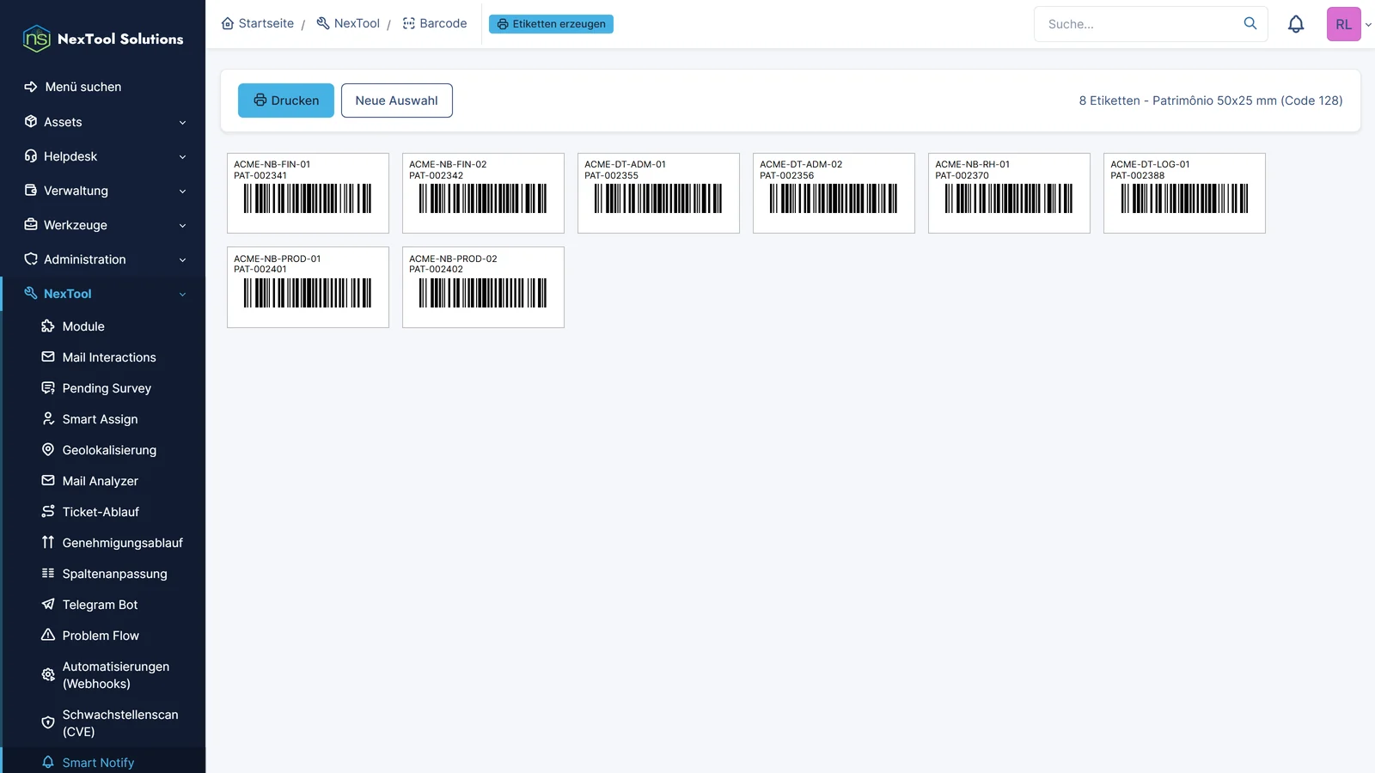Expand the Werkzeuge menu chevron
This screenshot has width=1375, height=773.
pyautogui.click(x=182, y=226)
